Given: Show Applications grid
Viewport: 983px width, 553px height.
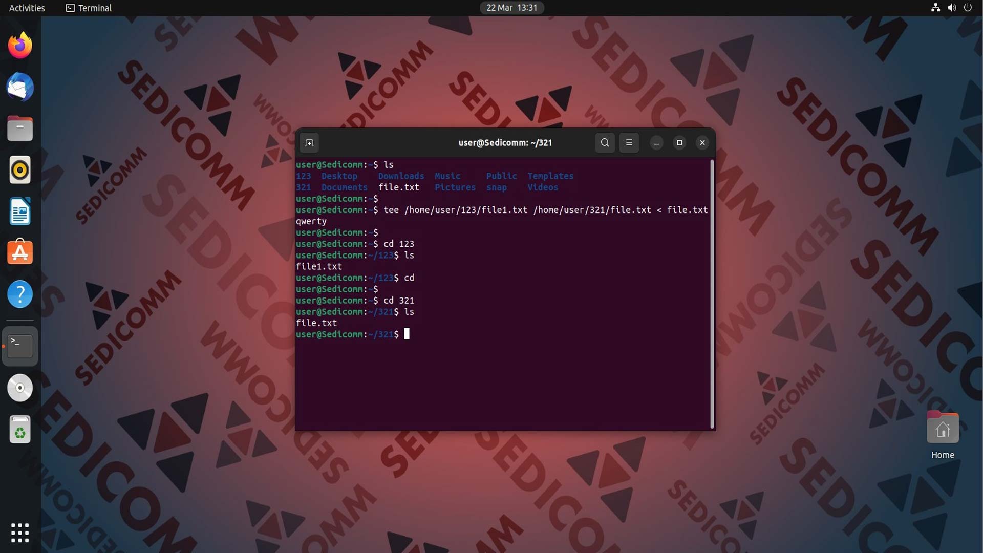Looking at the screenshot, I should [x=20, y=533].
